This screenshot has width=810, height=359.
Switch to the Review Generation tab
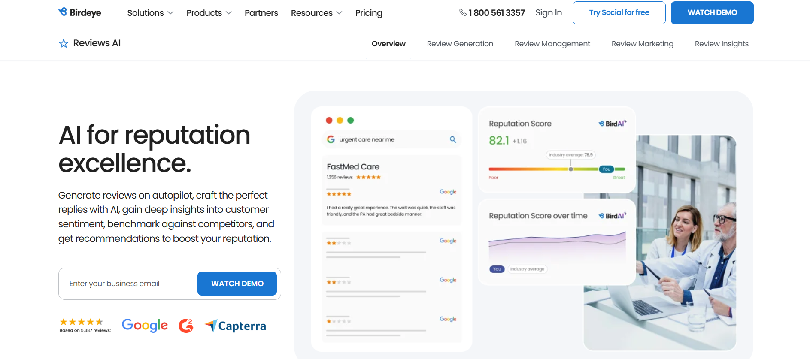pyautogui.click(x=460, y=44)
